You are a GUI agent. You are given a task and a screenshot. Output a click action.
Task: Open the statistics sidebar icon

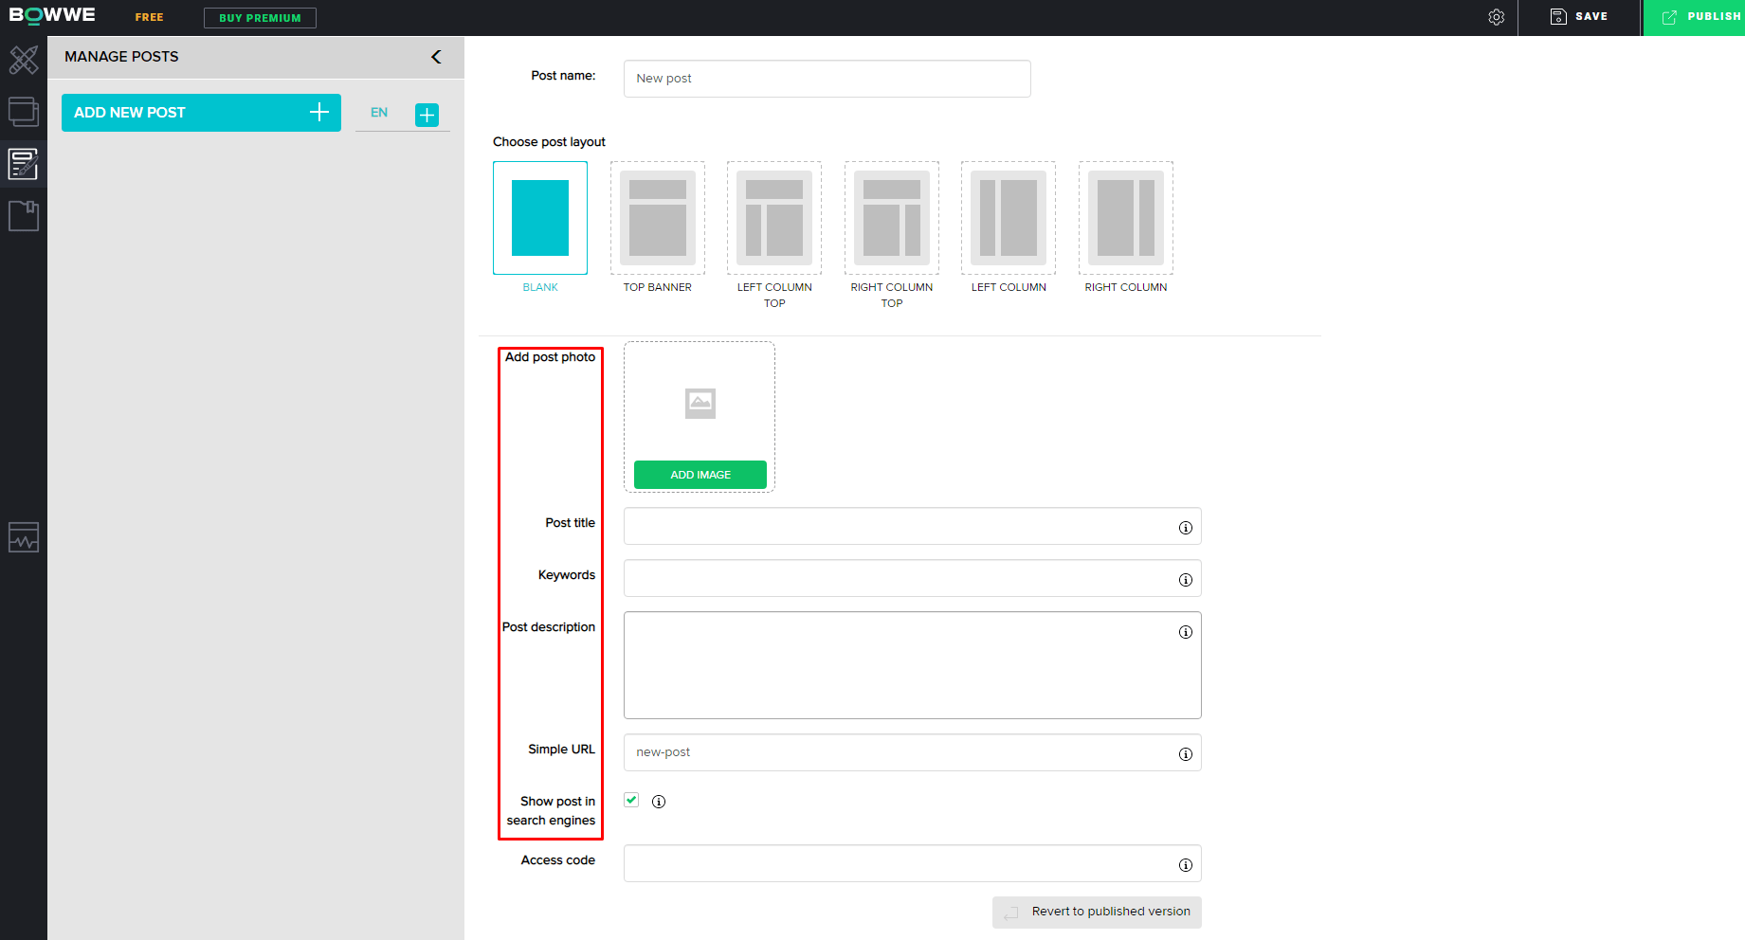(24, 537)
